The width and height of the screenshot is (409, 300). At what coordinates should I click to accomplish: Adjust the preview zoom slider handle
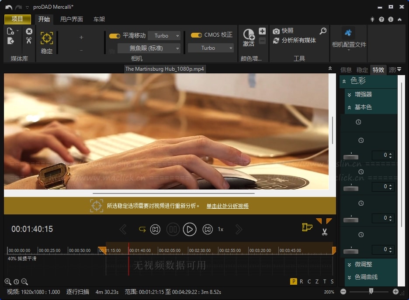pyautogui.click(x=371, y=291)
